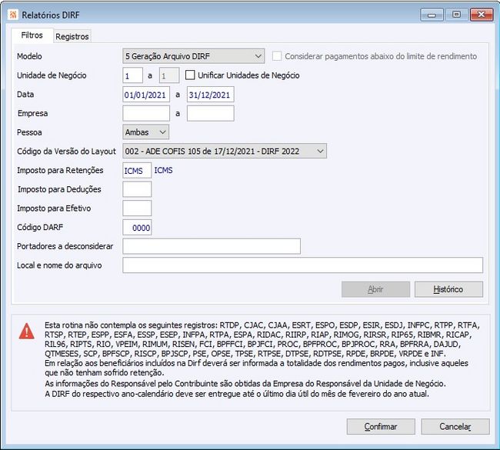The image size is (500, 450).
Task: Click the Imposto para Efetivo field
Action: pos(137,208)
